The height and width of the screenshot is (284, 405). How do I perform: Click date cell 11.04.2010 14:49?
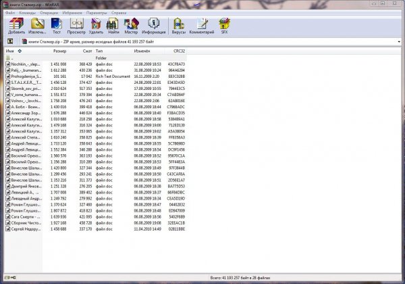[147, 229]
